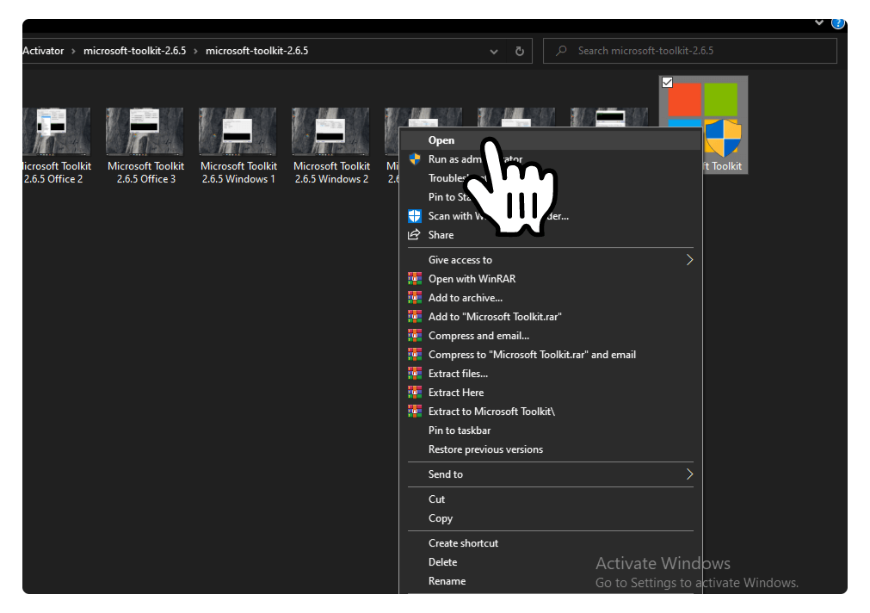Click the Microsoft Toolkit 2.6.5 Office 3 filename

tap(146, 172)
